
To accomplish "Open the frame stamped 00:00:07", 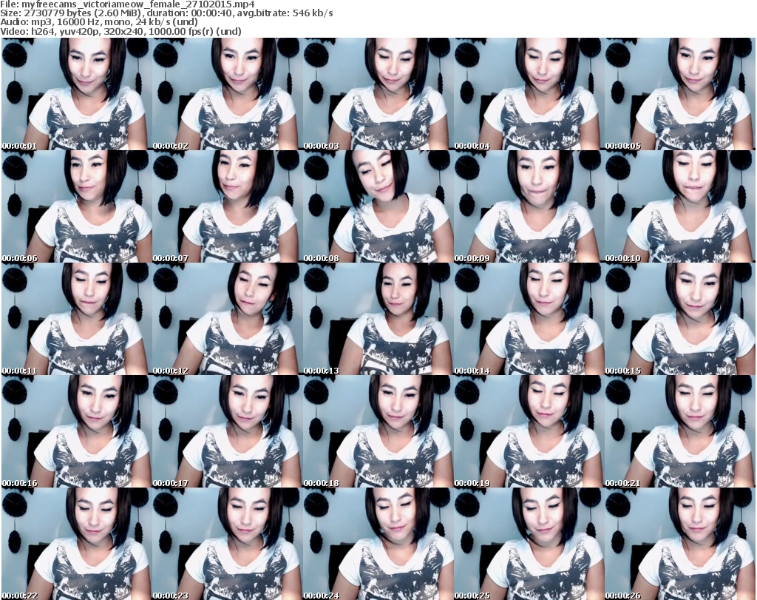I will (x=228, y=206).
